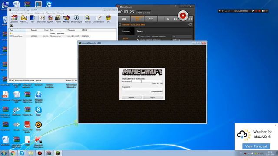This screenshot has height=156, width=278.
Task: Click Bandicam screenshot camera icon
Action: (175, 19)
